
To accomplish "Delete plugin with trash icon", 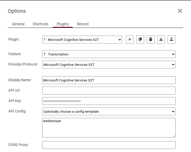I will pos(151,40).
